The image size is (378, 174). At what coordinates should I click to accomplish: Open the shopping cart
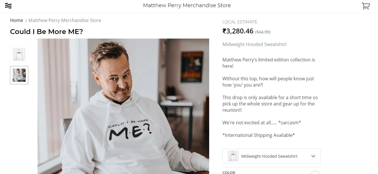(366, 6)
